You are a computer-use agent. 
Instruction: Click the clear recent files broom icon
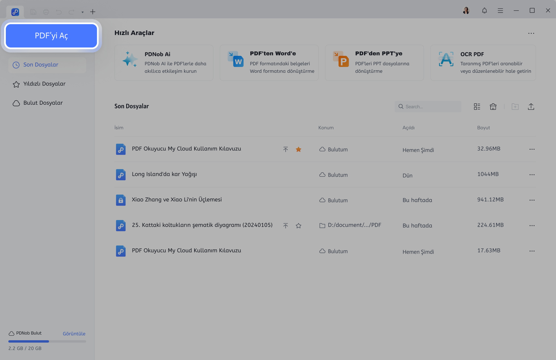[493, 107]
